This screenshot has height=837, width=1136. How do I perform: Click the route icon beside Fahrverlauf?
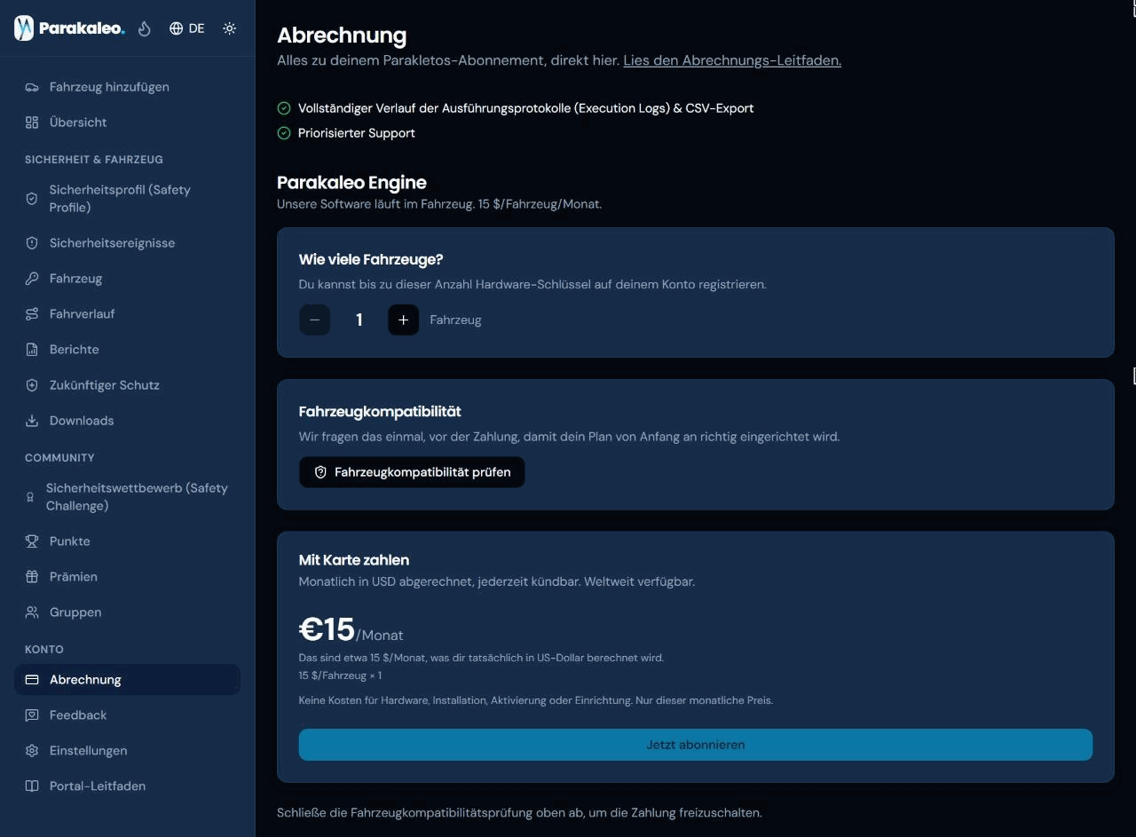click(x=32, y=314)
